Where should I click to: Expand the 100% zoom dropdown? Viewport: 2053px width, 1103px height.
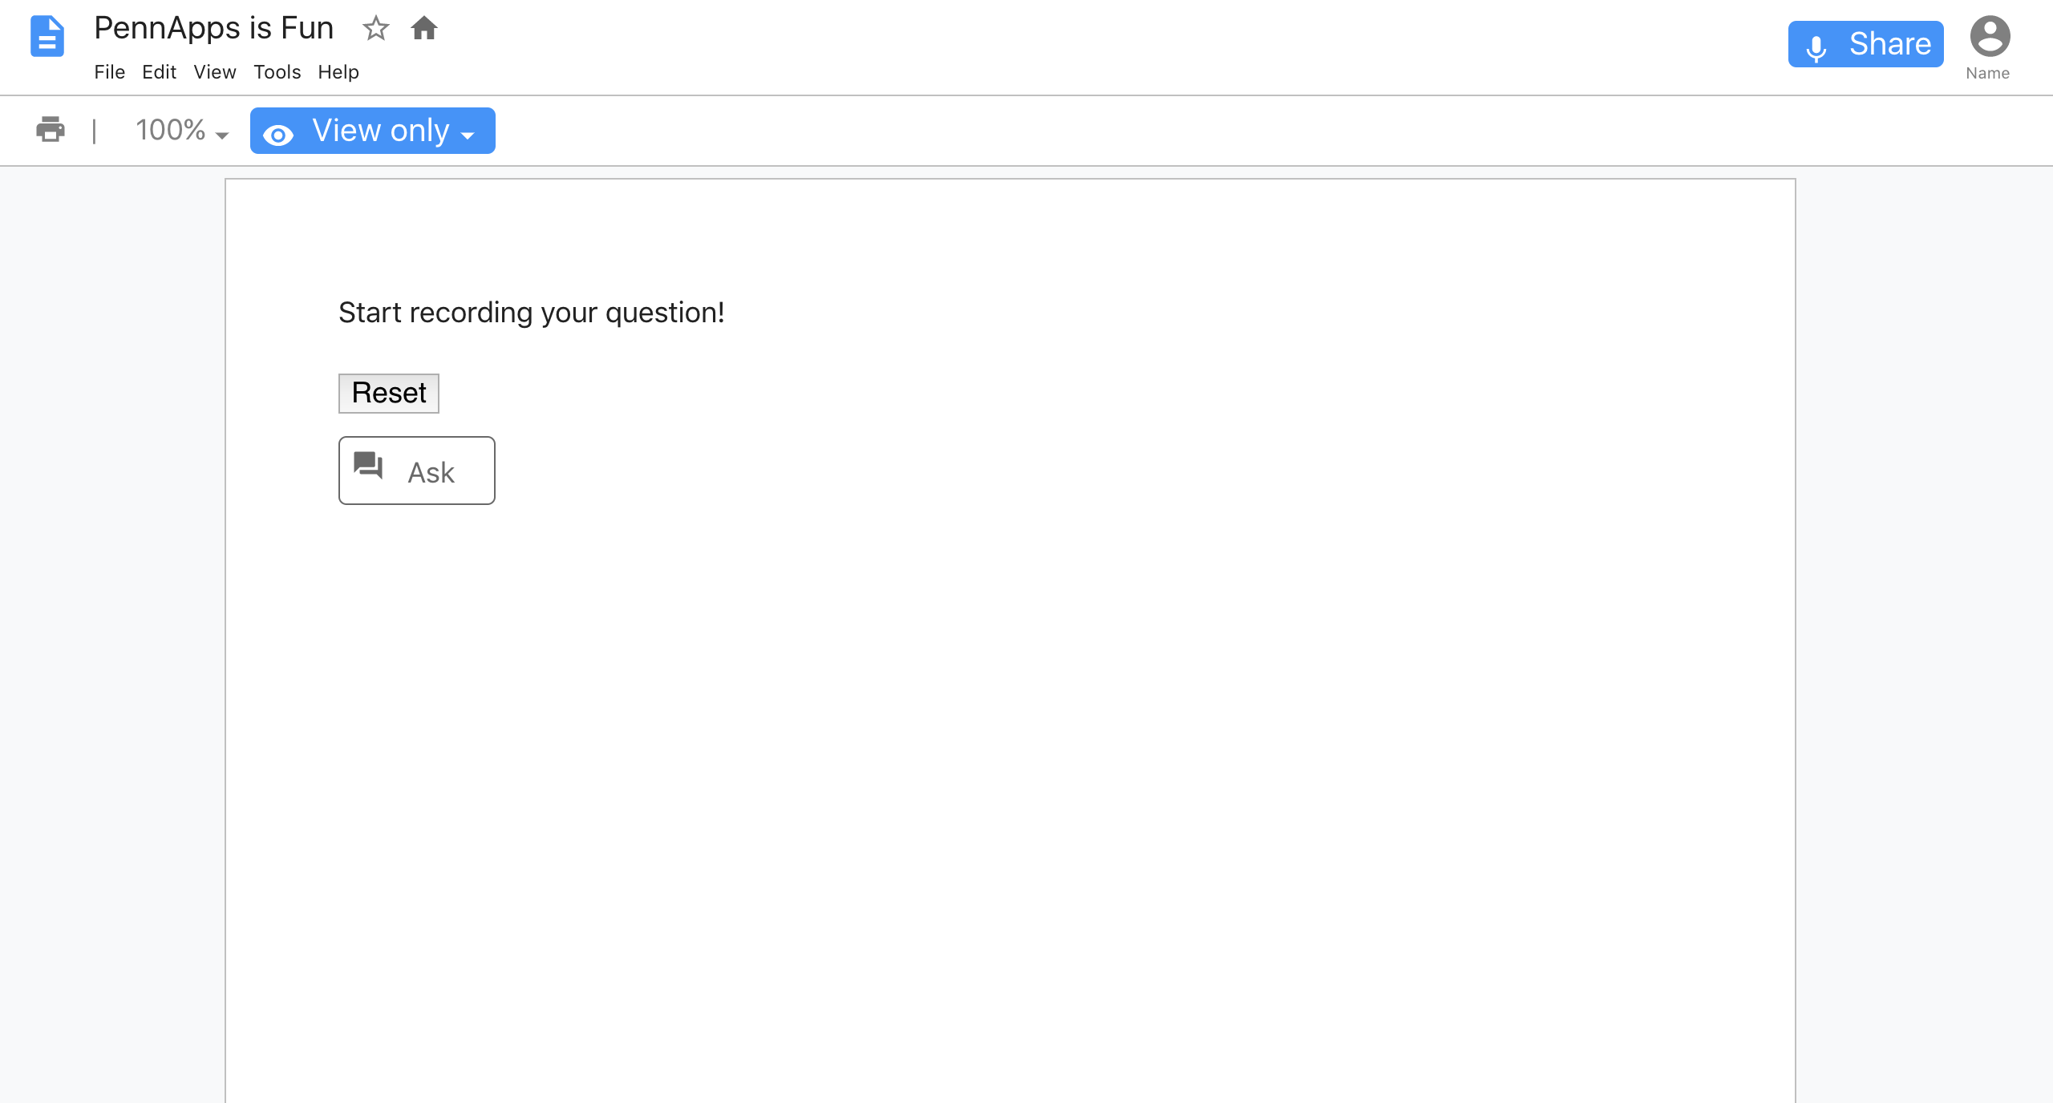coord(182,131)
